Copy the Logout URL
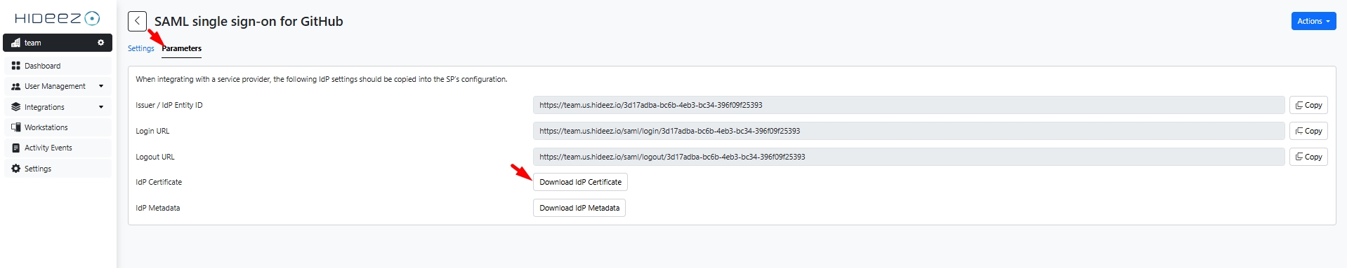The image size is (1347, 268). coord(1308,157)
